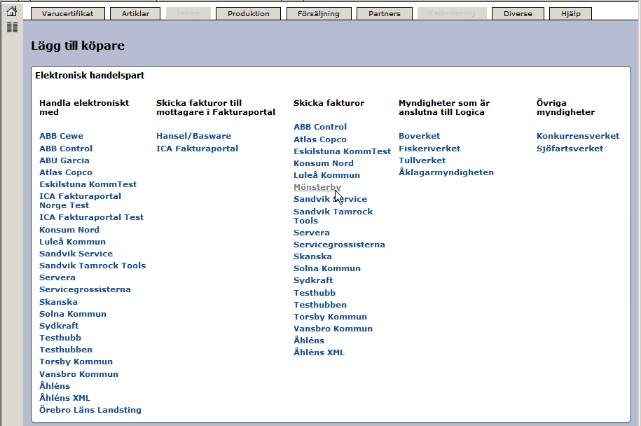The image size is (641, 426).
Task: Select Testhubben under Skicka fakturor
Action: point(320,305)
